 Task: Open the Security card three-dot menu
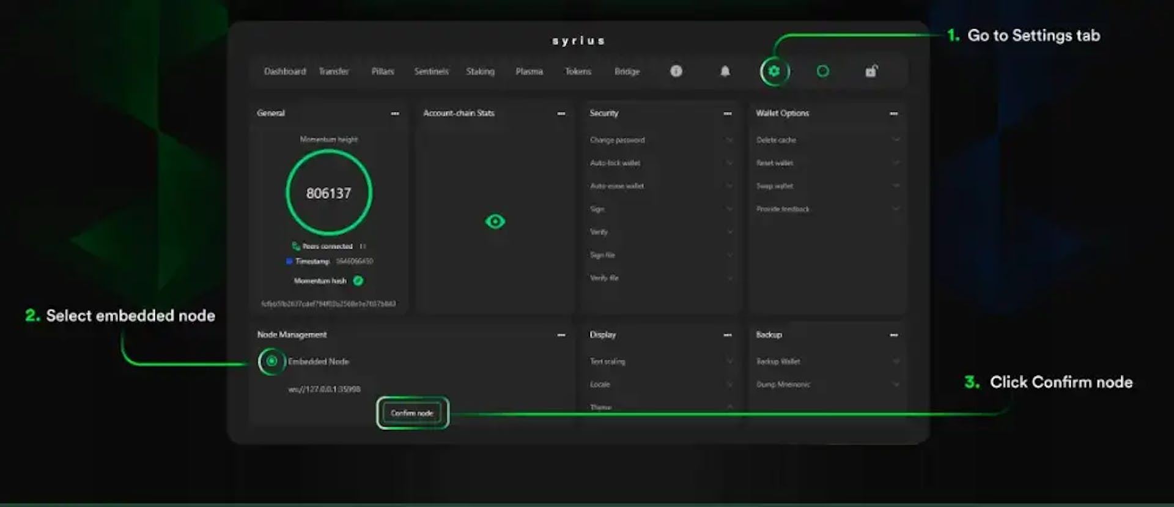[x=728, y=113]
